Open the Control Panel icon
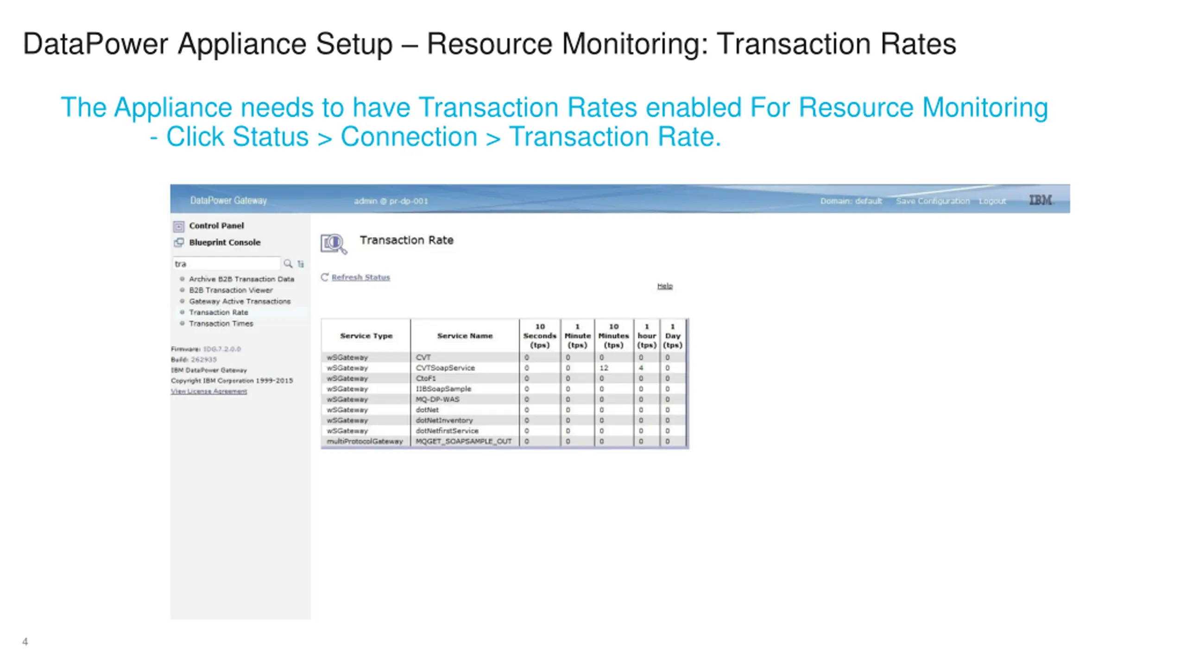 coord(178,226)
